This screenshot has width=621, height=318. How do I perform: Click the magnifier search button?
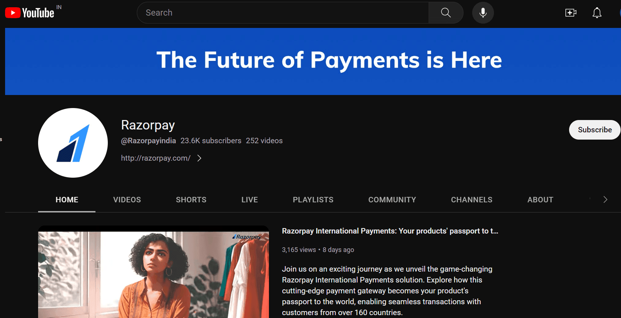[446, 13]
